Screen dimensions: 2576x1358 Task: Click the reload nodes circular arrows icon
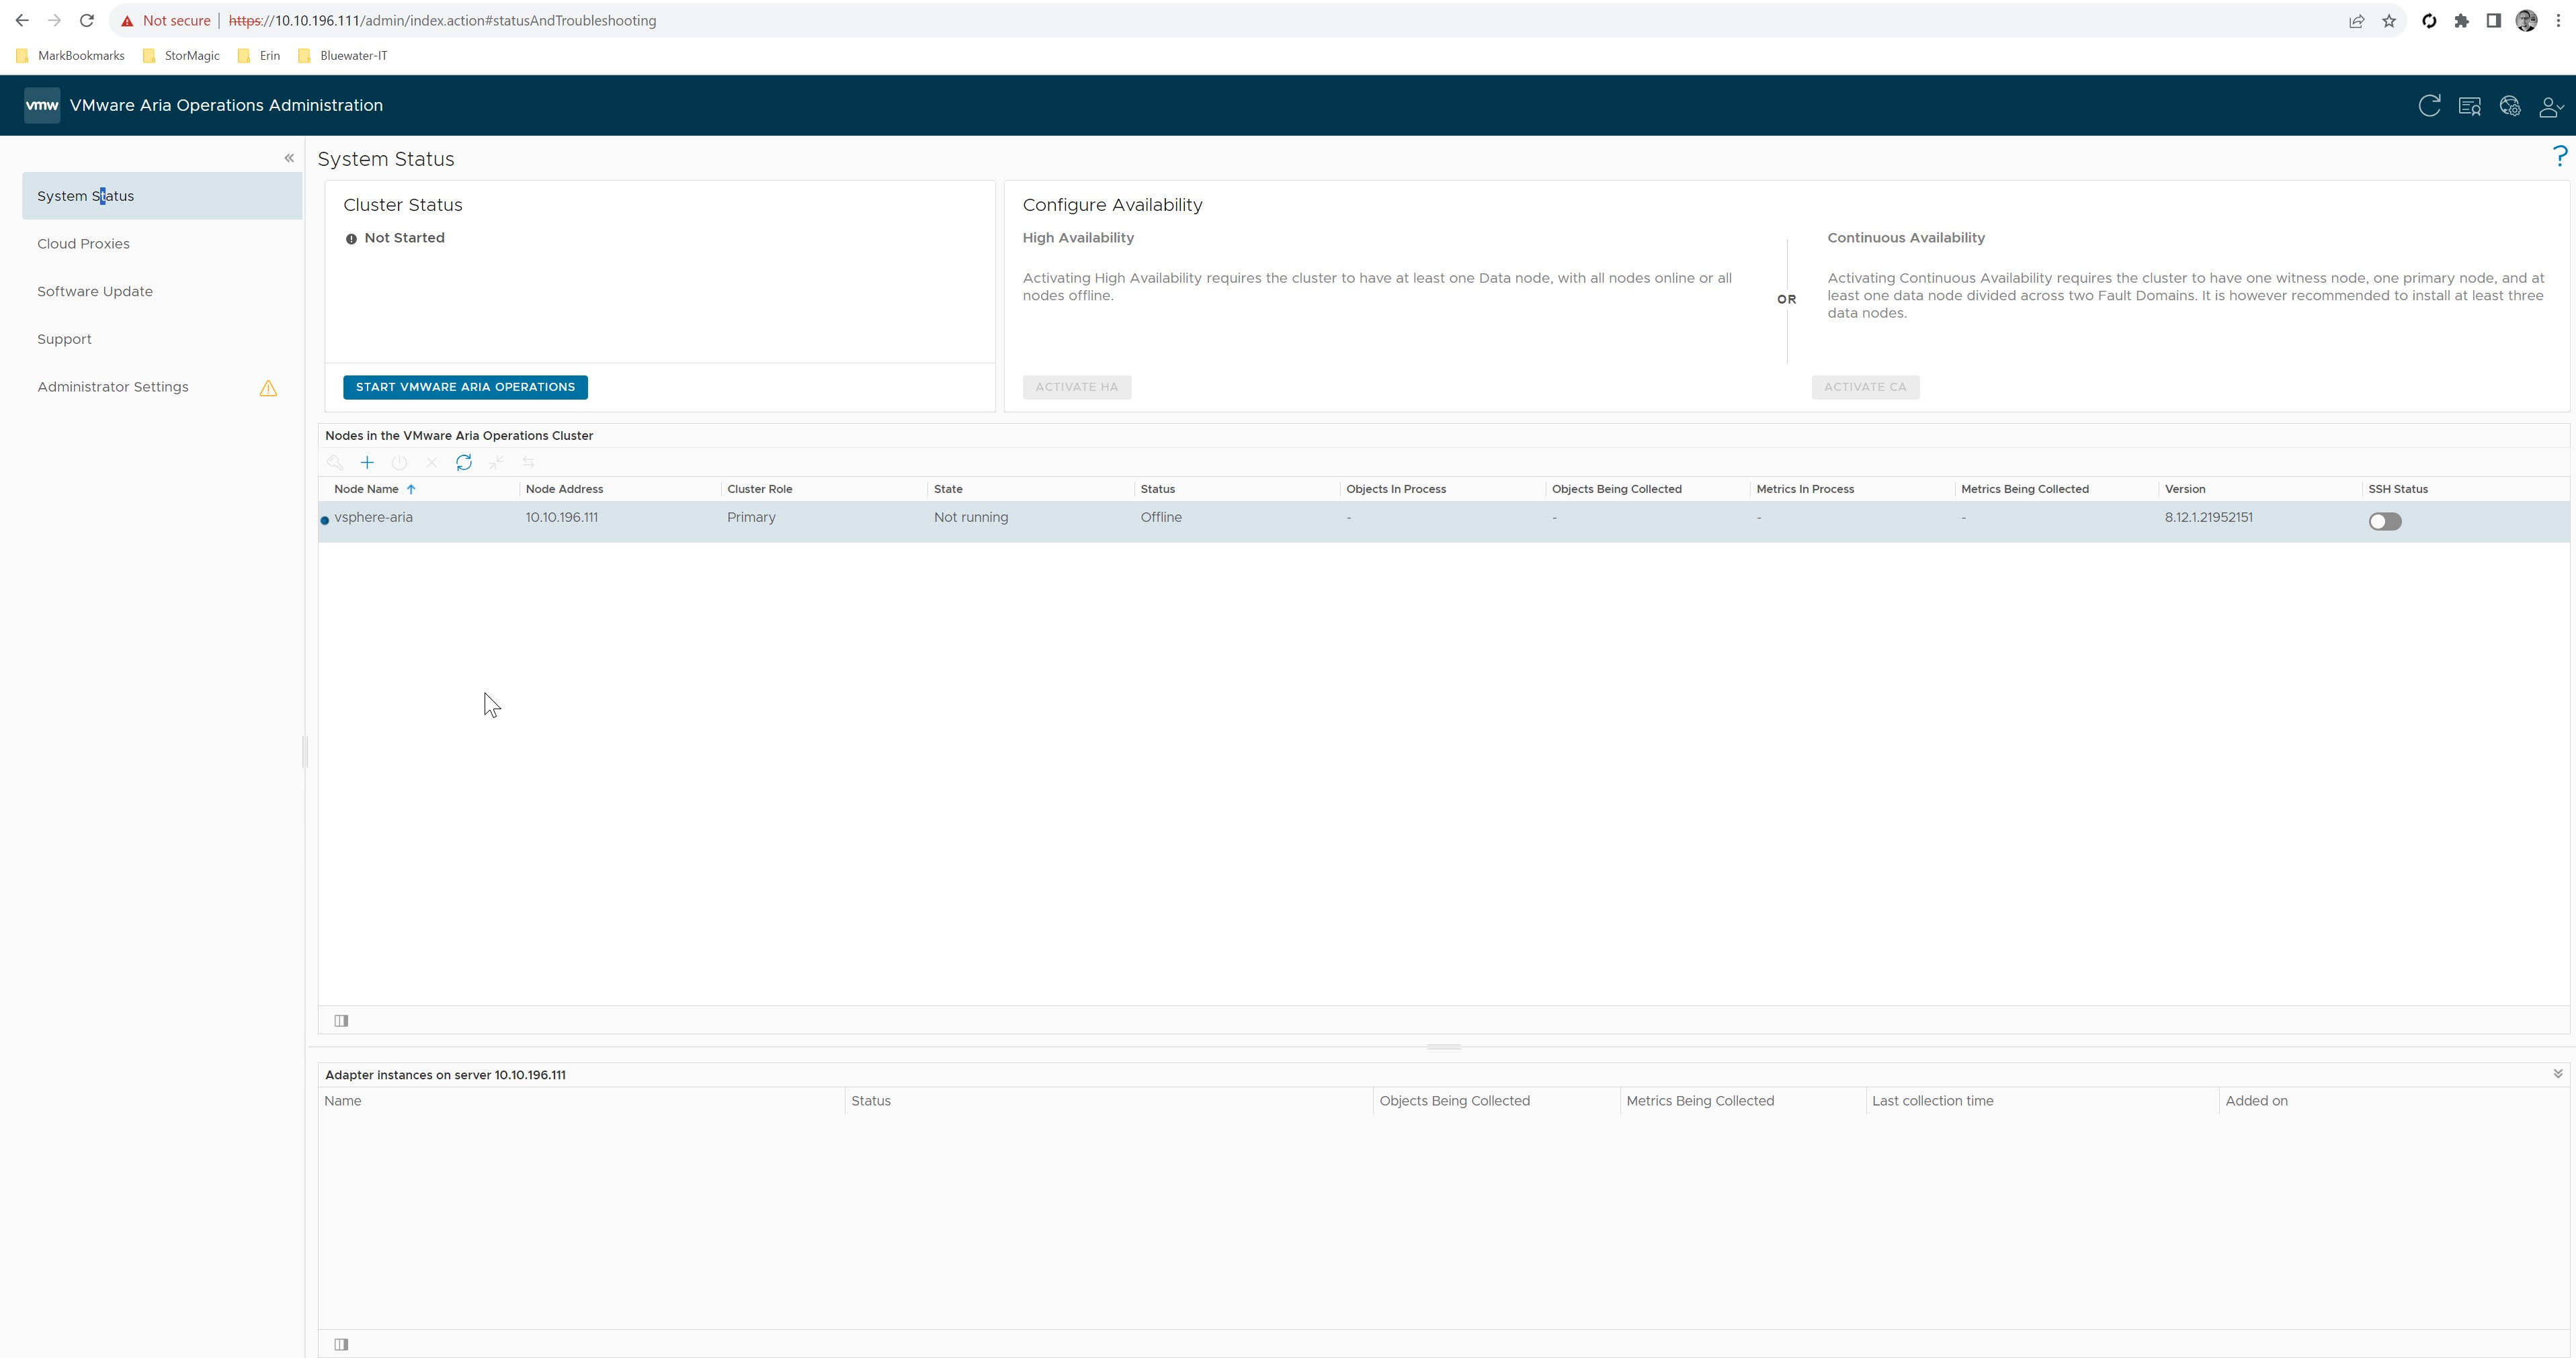(x=464, y=463)
